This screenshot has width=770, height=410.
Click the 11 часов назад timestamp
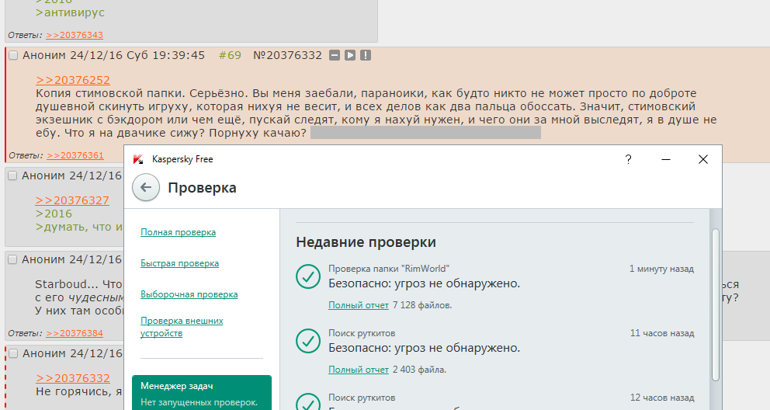(662, 333)
